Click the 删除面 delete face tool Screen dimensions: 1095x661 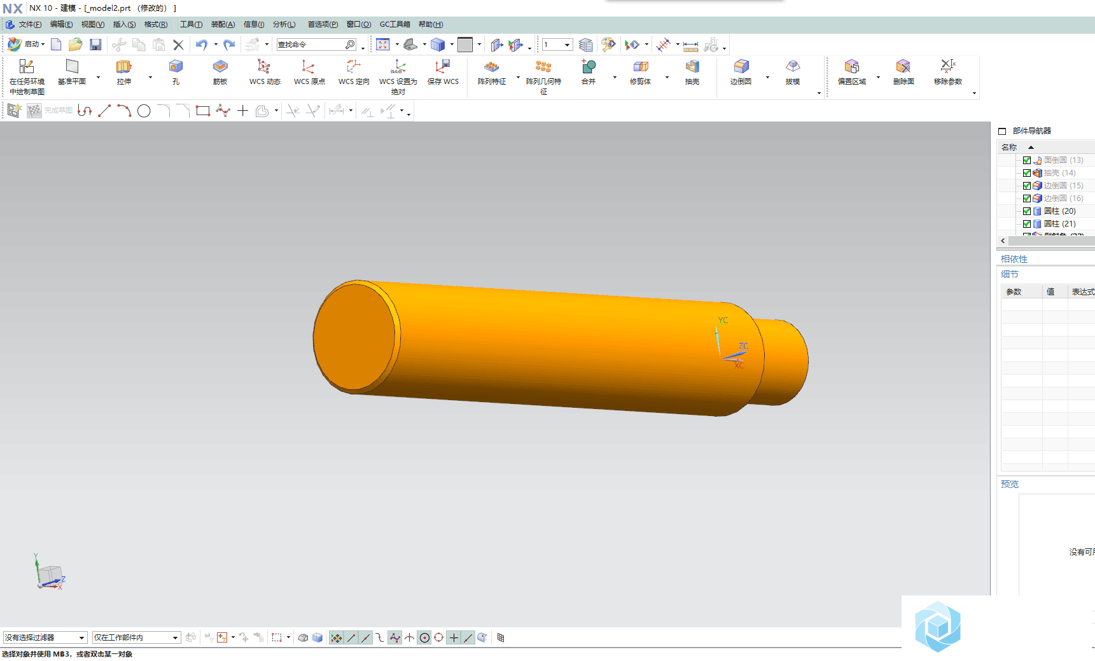coord(903,73)
